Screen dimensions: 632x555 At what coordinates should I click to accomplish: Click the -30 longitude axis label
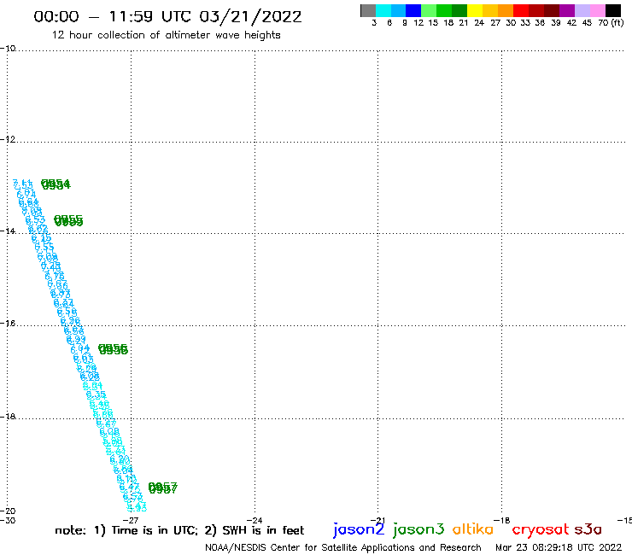(x=8, y=520)
